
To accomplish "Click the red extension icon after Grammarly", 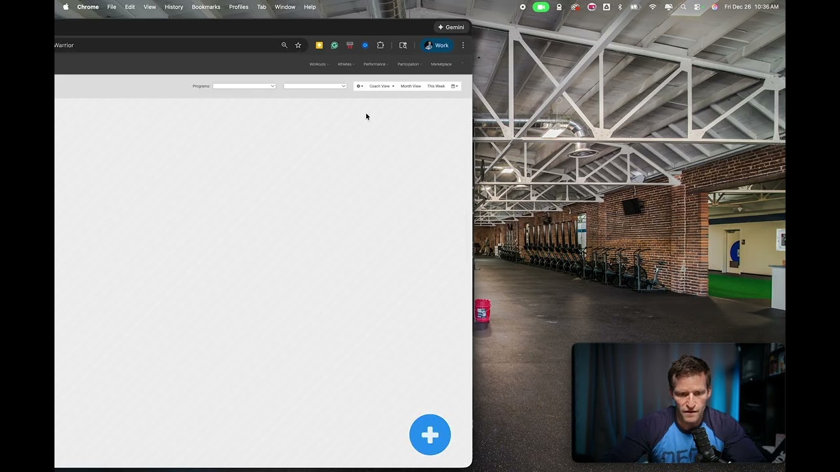I will 350,45.
